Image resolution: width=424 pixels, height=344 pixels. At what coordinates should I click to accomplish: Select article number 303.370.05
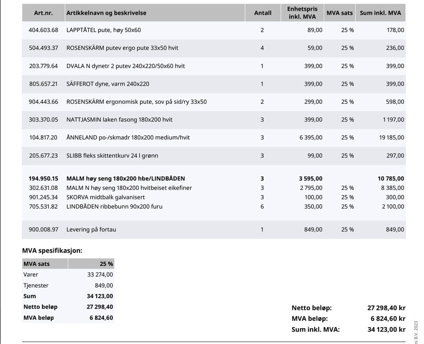click(x=43, y=120)
